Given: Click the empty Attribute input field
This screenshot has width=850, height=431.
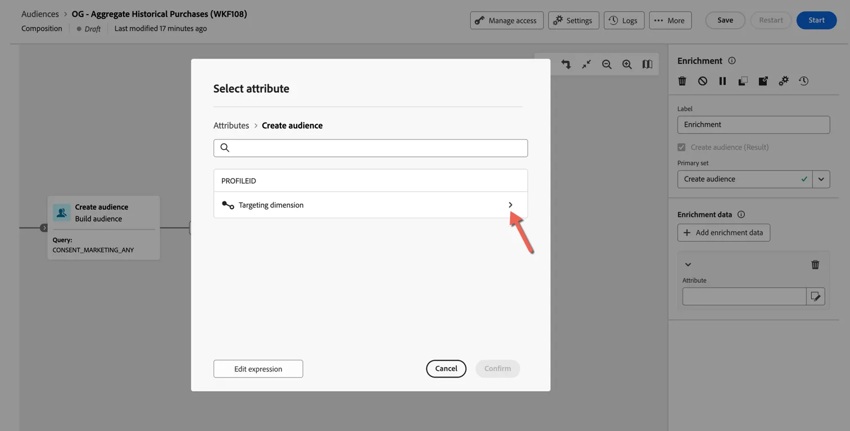Looking at the screenshot, I should click(744, 296).
